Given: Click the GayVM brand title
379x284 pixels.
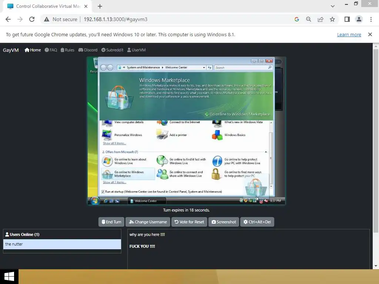Looking at the screenshot, I should pyautogui.click(x=11, y=50).
